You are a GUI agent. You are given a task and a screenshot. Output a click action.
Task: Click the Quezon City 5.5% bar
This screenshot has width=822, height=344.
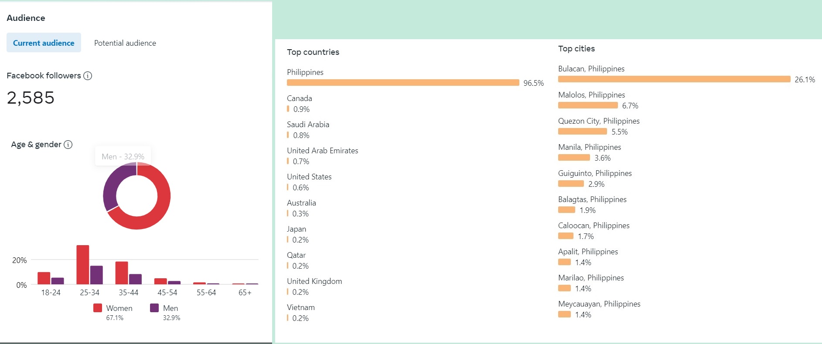click(x=583, y=132)
